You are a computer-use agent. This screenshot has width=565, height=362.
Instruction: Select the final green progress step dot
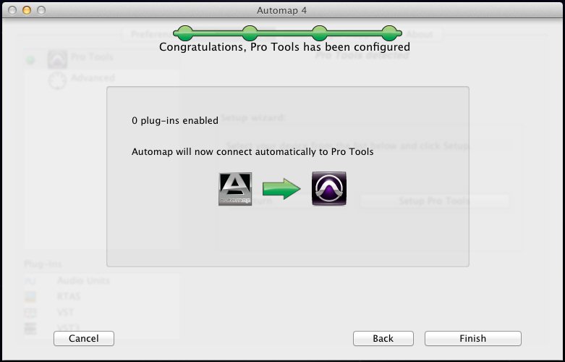click(389, 33)
